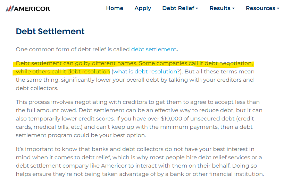Click the sentence 'One common form of debt relief'
284x188 pixels.
97,49
